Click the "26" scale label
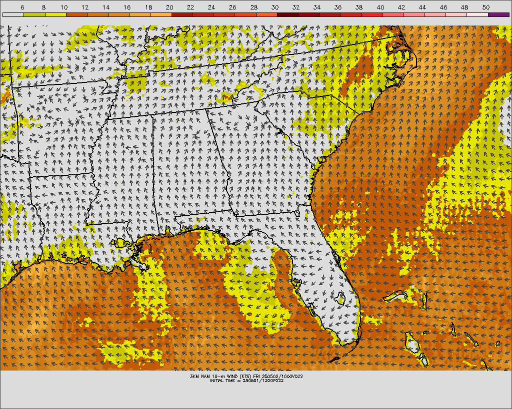512x409 pixels. click(232, 7)
